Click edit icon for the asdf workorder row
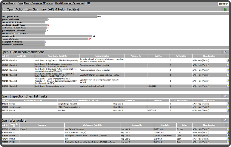 click(228, 139)
